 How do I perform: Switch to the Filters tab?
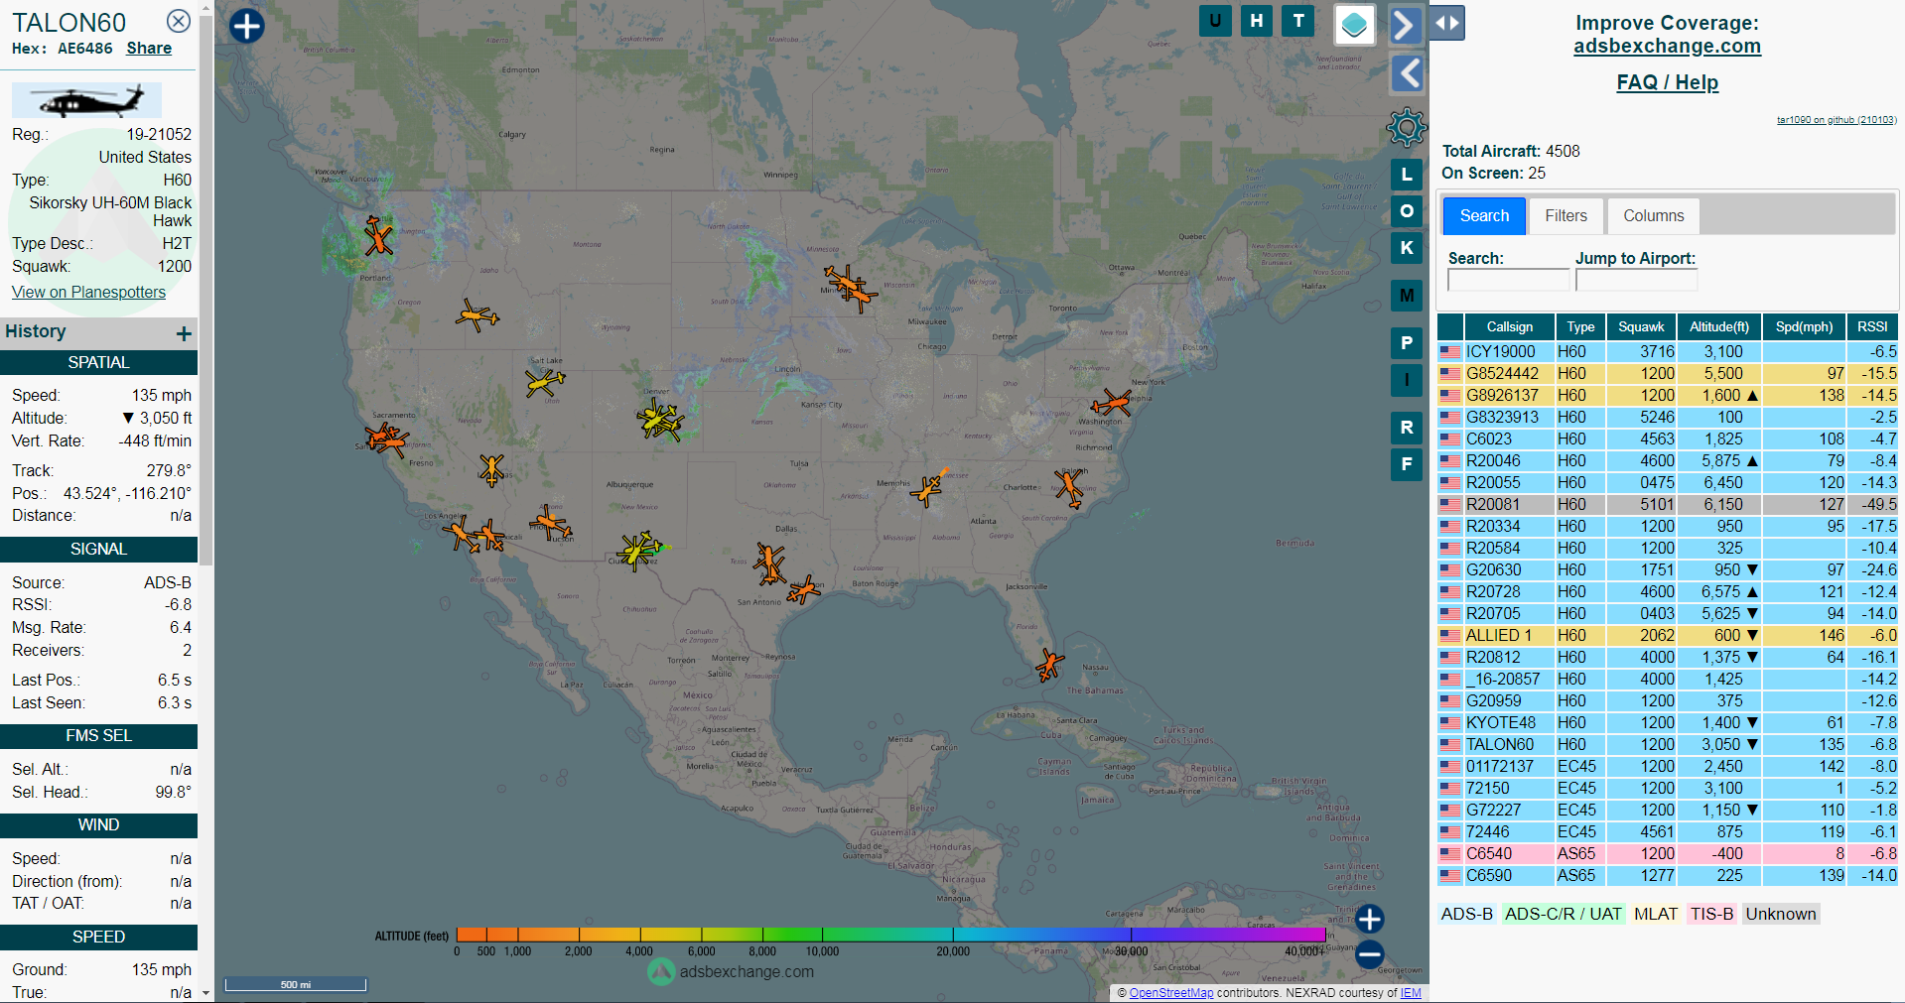[x=1565, y=215]
